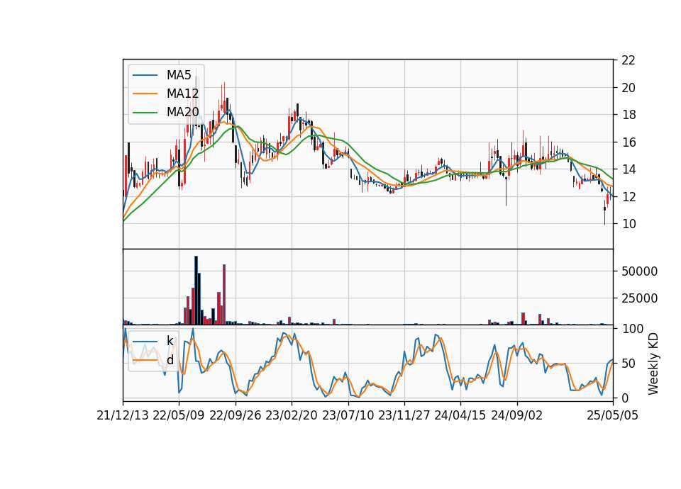This screenshot has height=489, width=681.
Task: Click the d legend label in KD panel
Action: [x=170, y=360]
